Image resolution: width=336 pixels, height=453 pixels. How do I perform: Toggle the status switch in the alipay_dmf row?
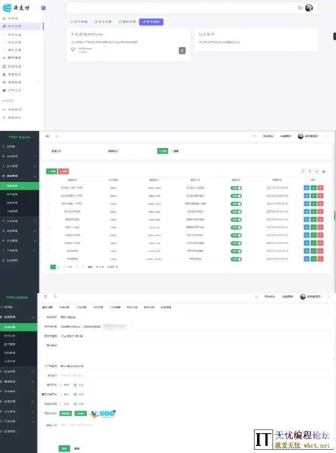[236, 196]
